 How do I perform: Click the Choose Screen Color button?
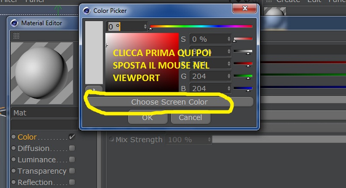[x=170, y=102]
